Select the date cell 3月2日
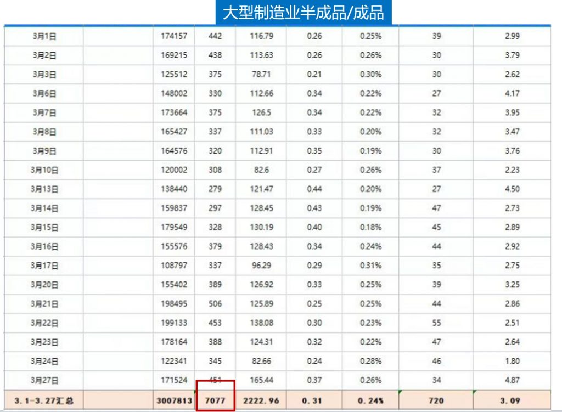The height and width of the screenshot is (412, 562). tap(44, 55)
